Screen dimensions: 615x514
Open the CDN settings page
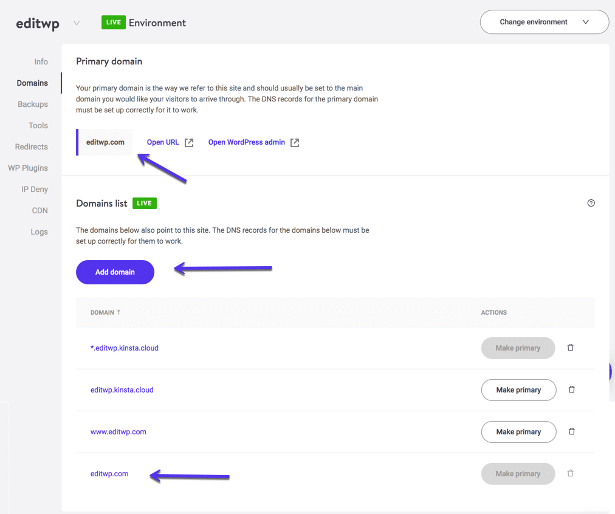40,210
